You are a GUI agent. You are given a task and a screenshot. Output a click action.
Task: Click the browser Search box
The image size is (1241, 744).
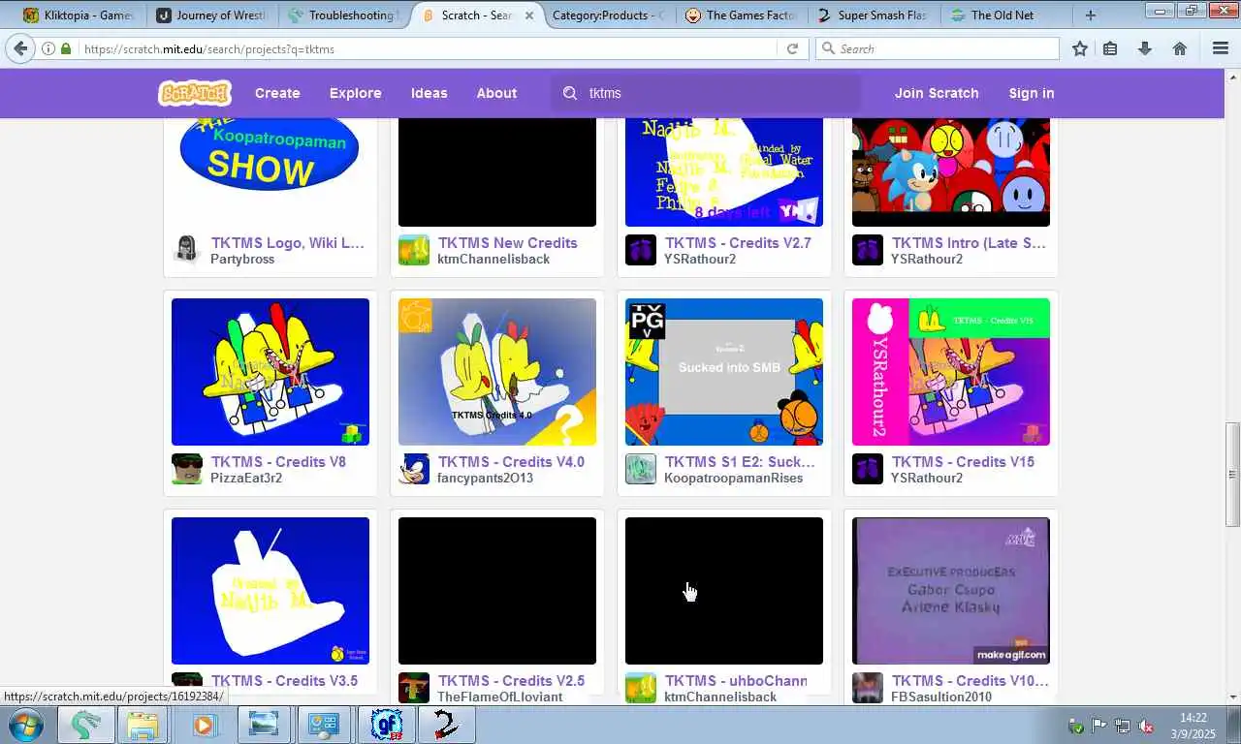click(x=937, y=48)
